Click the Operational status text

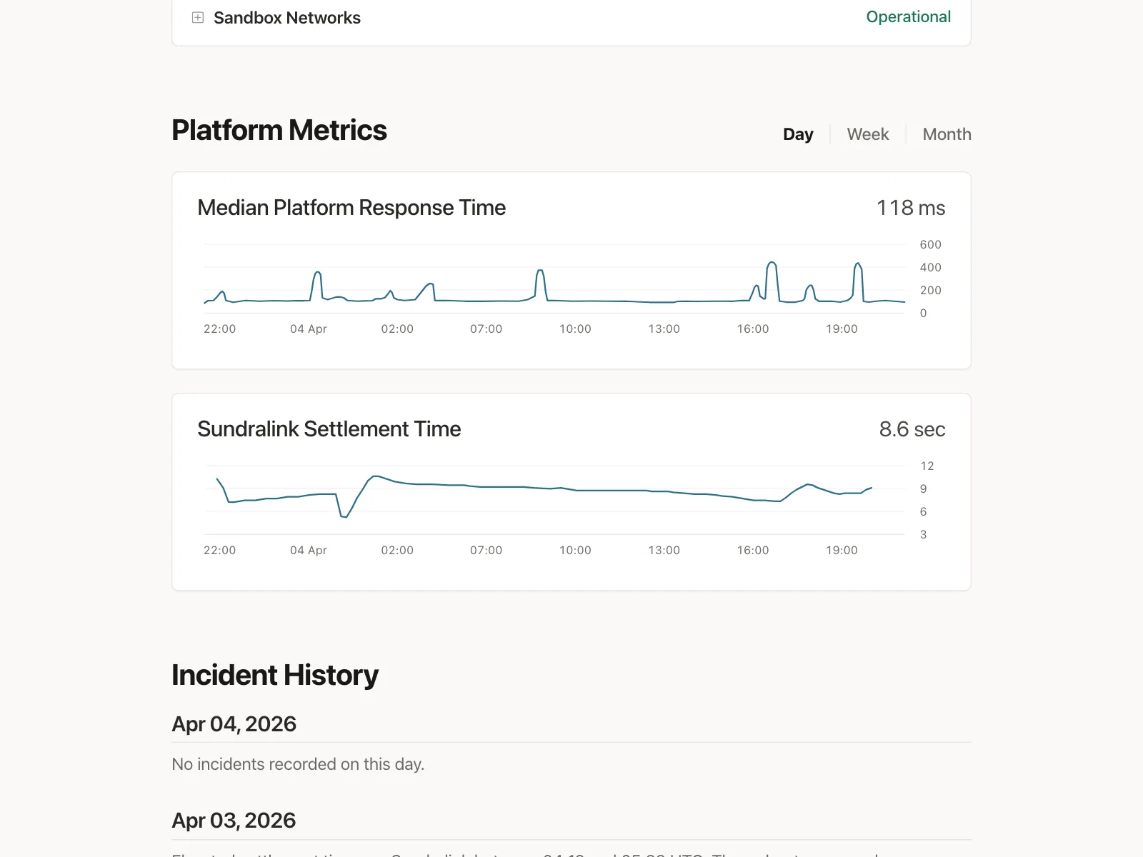pos(908,17)
